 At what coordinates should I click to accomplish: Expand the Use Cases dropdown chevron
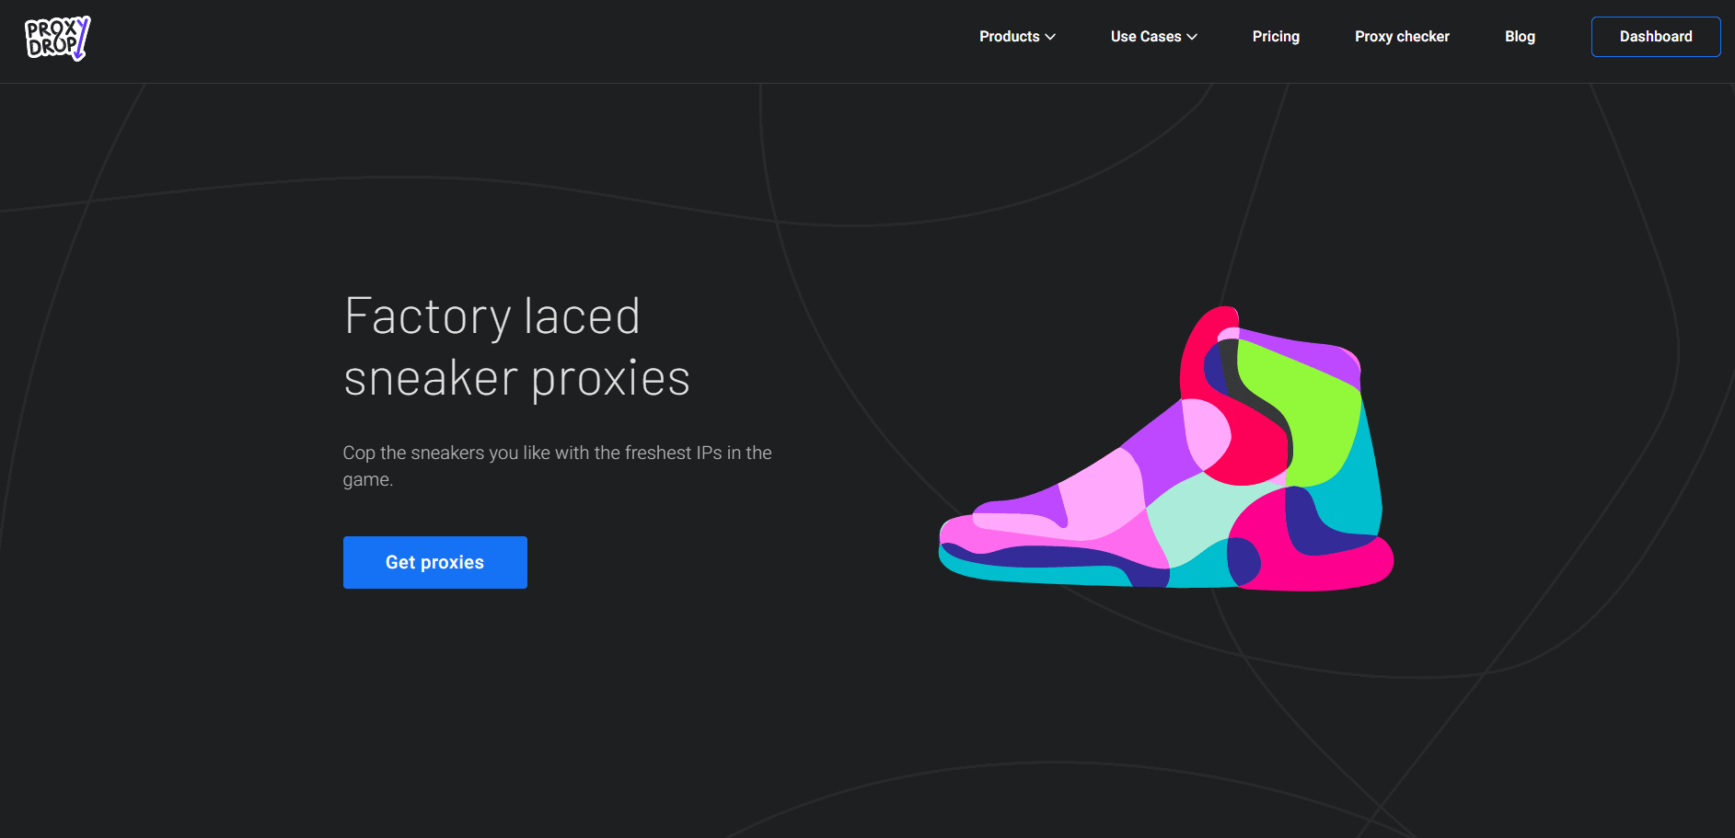coord(1192,37)
